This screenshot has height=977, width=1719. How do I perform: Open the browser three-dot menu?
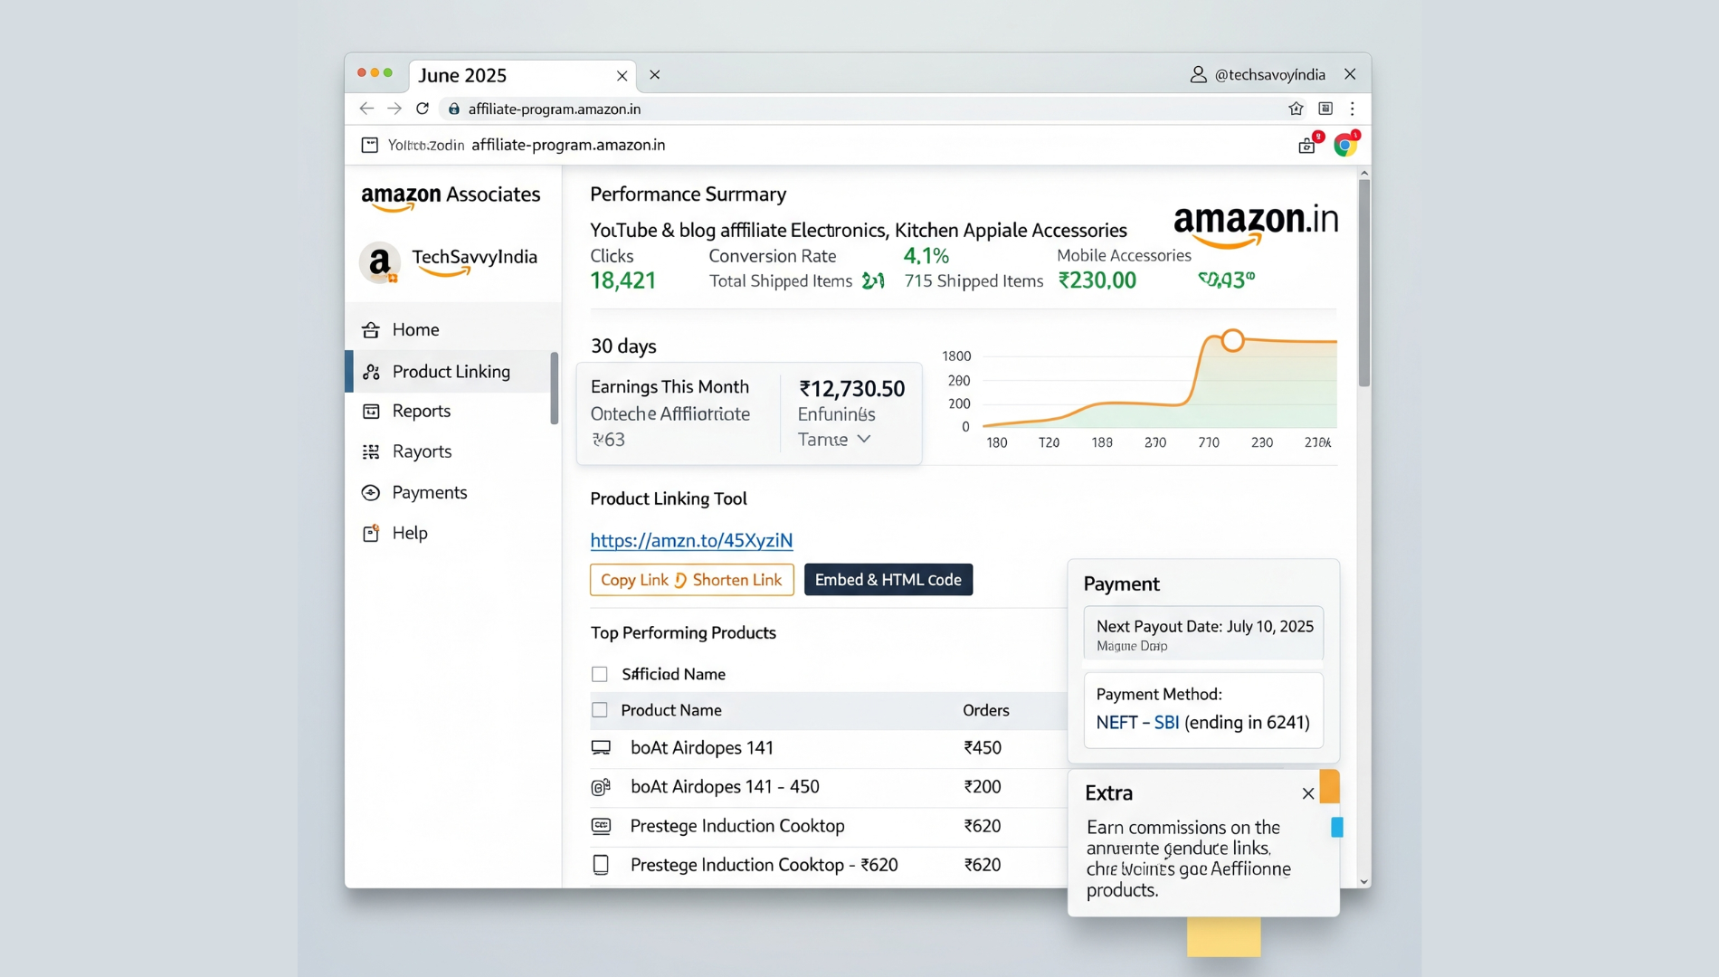pos(1353,109)
